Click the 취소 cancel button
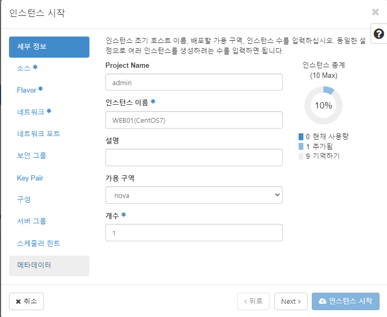Viewport: 387px width, 317px height. pos(26,301)
